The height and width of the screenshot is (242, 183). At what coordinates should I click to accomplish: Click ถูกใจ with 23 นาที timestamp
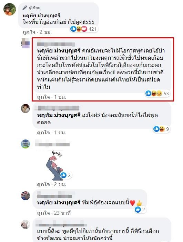pos(43,213)
